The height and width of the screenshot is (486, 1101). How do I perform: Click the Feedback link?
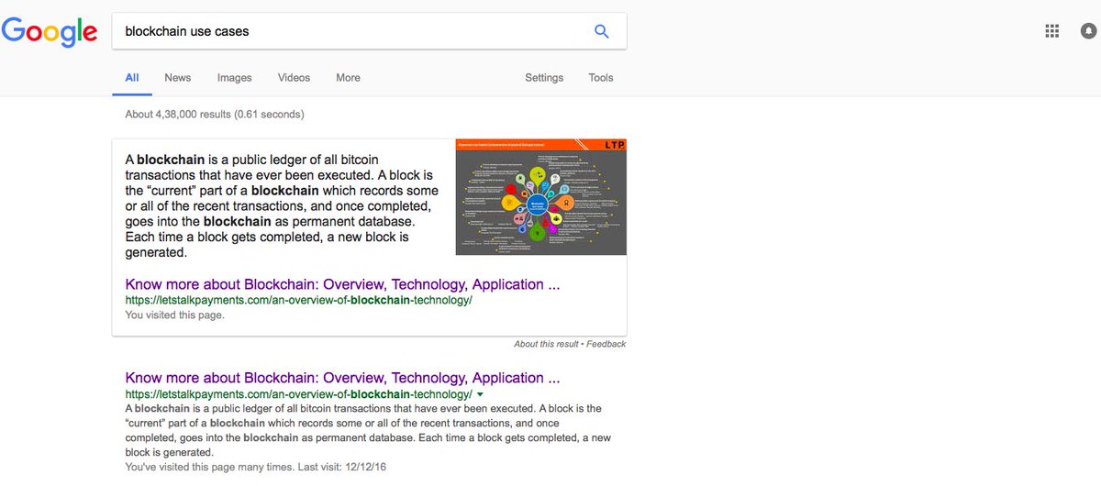(606, 344)
